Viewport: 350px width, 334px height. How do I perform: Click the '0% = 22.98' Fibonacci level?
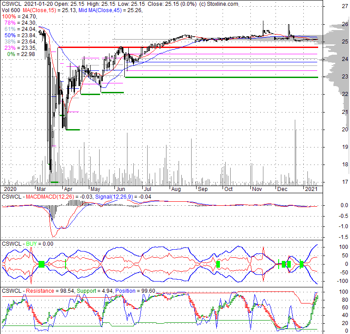[x=21, y=54]
